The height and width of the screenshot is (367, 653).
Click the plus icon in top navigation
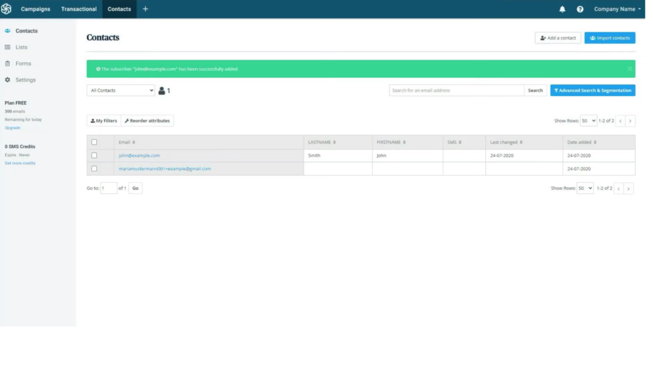(145, 9)
